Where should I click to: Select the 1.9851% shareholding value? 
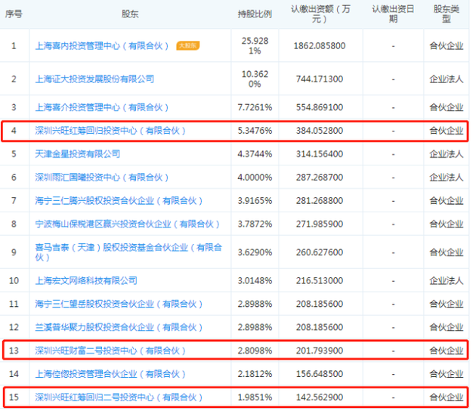[x=255, y=397]
